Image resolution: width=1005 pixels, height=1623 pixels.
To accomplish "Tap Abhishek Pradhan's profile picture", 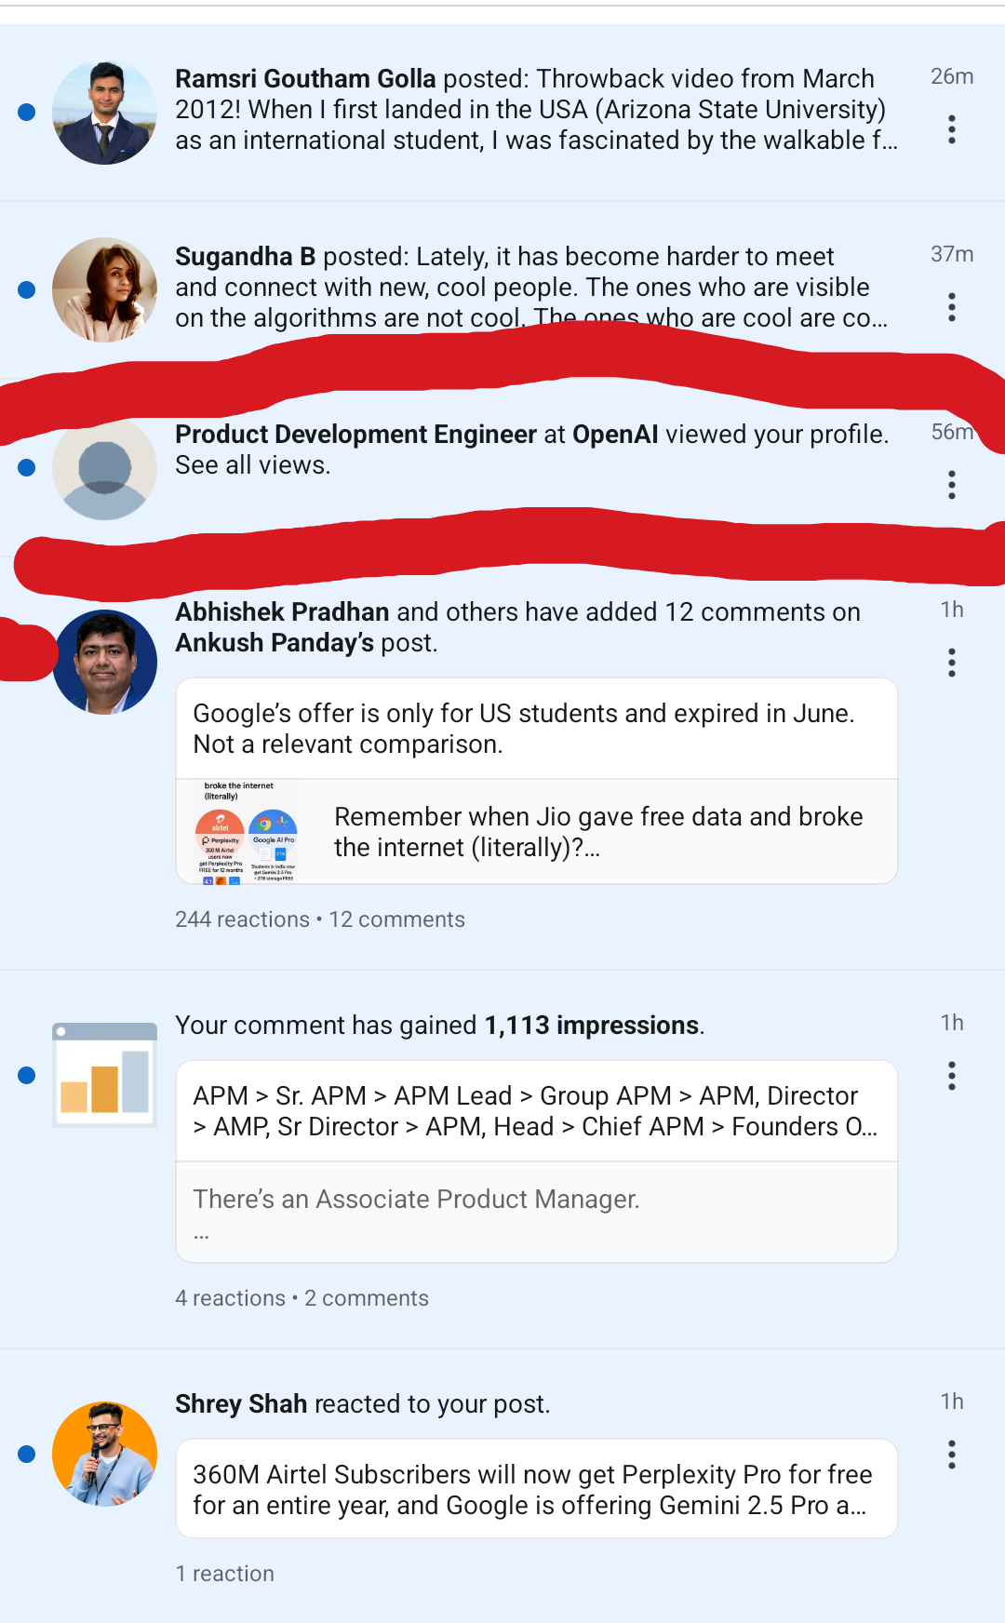I will tap(104, 662).
